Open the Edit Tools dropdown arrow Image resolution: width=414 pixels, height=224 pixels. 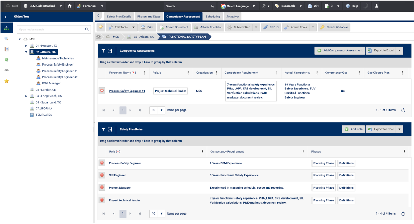133,27
